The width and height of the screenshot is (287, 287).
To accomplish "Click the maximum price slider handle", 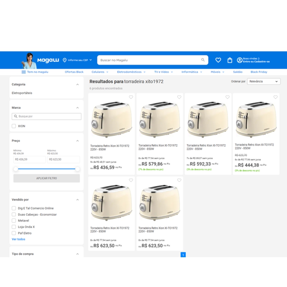I will coord(77,169).
